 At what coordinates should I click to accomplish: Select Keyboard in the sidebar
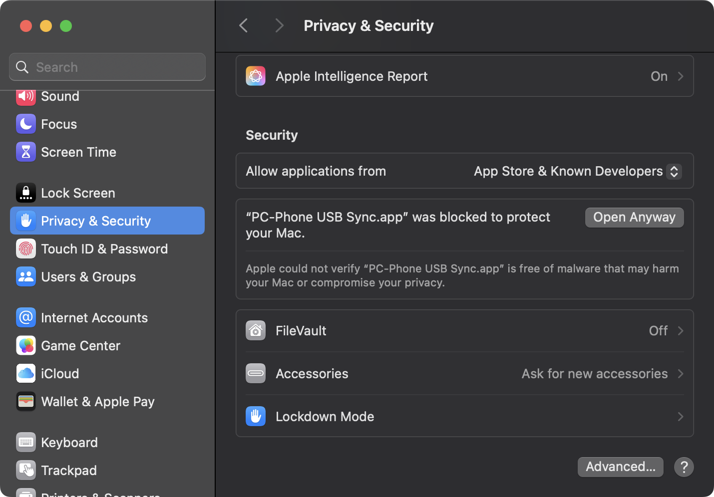69,443
